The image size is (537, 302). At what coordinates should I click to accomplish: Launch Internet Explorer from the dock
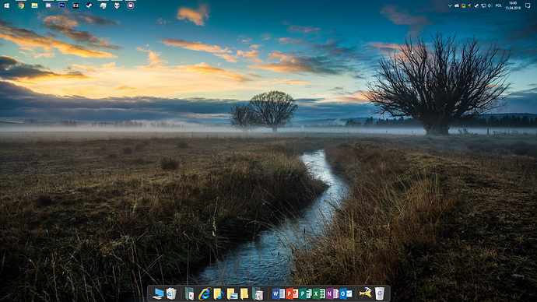coord(205,293)
